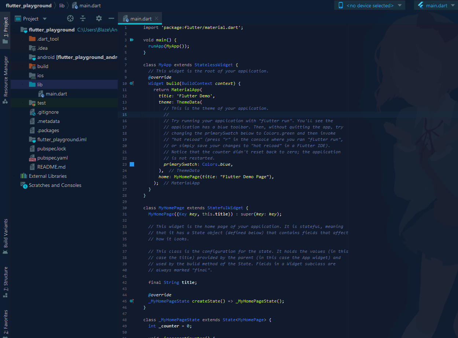Click the .gitignore file icon
The height and width of the screenshot is (338, 458).
pyautogui.click(x=32, y=112)
